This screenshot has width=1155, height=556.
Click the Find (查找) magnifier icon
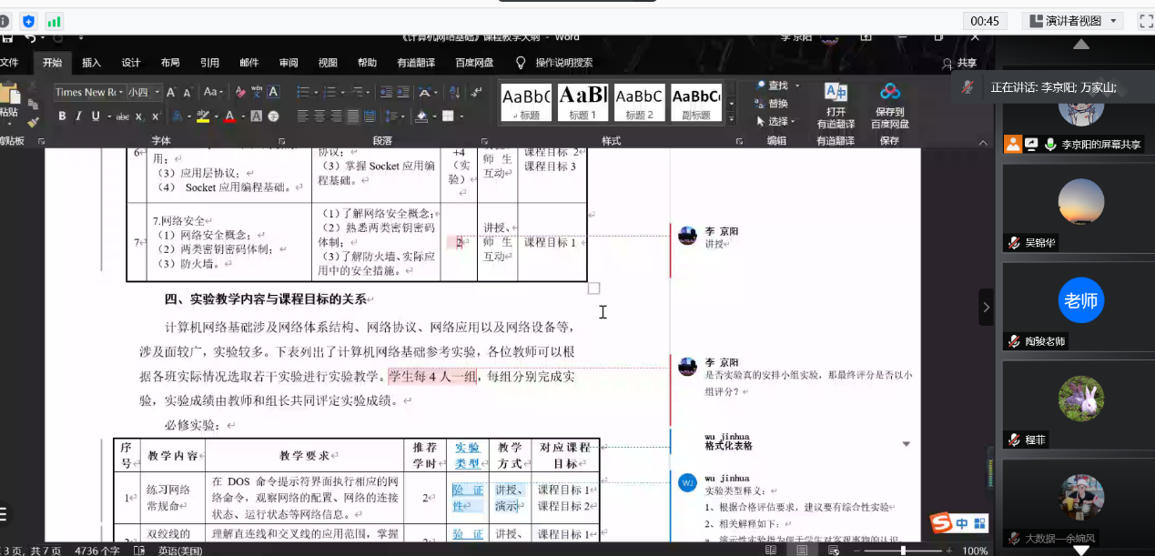point(760,85)
